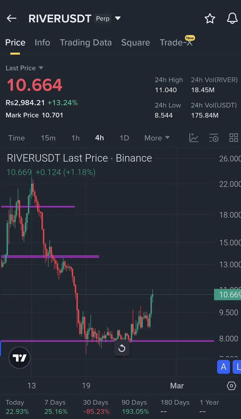Toggle the log scale L button

(x=238, y=367)
